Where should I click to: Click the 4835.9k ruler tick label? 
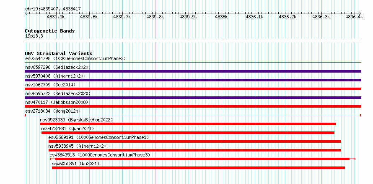(188, 17)
